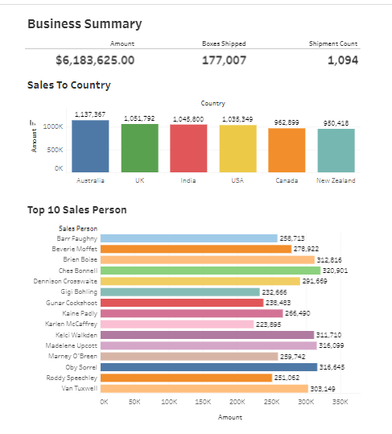Select the Gunar Cockshoot red bar

[182, 303]
